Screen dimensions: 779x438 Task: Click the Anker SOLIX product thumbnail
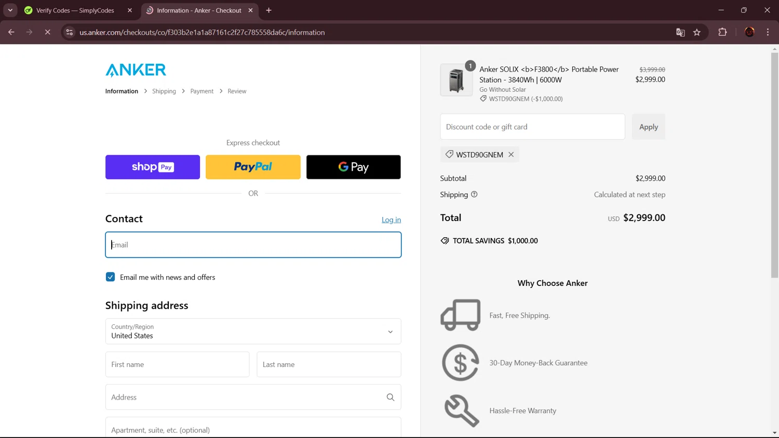456,80
